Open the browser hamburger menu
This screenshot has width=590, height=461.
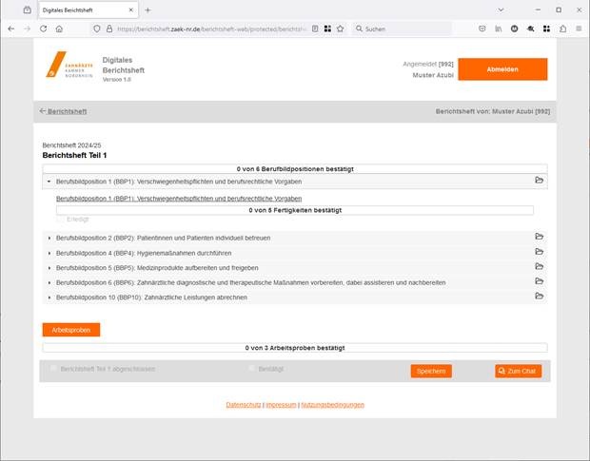pos(579,29)
